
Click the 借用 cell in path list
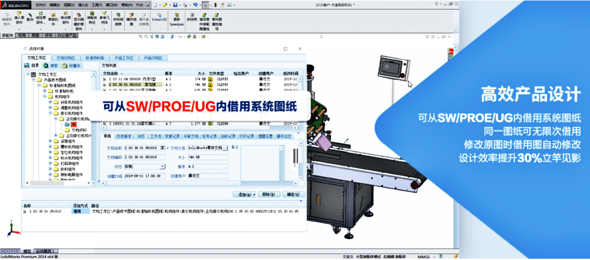tap(80, 212)
